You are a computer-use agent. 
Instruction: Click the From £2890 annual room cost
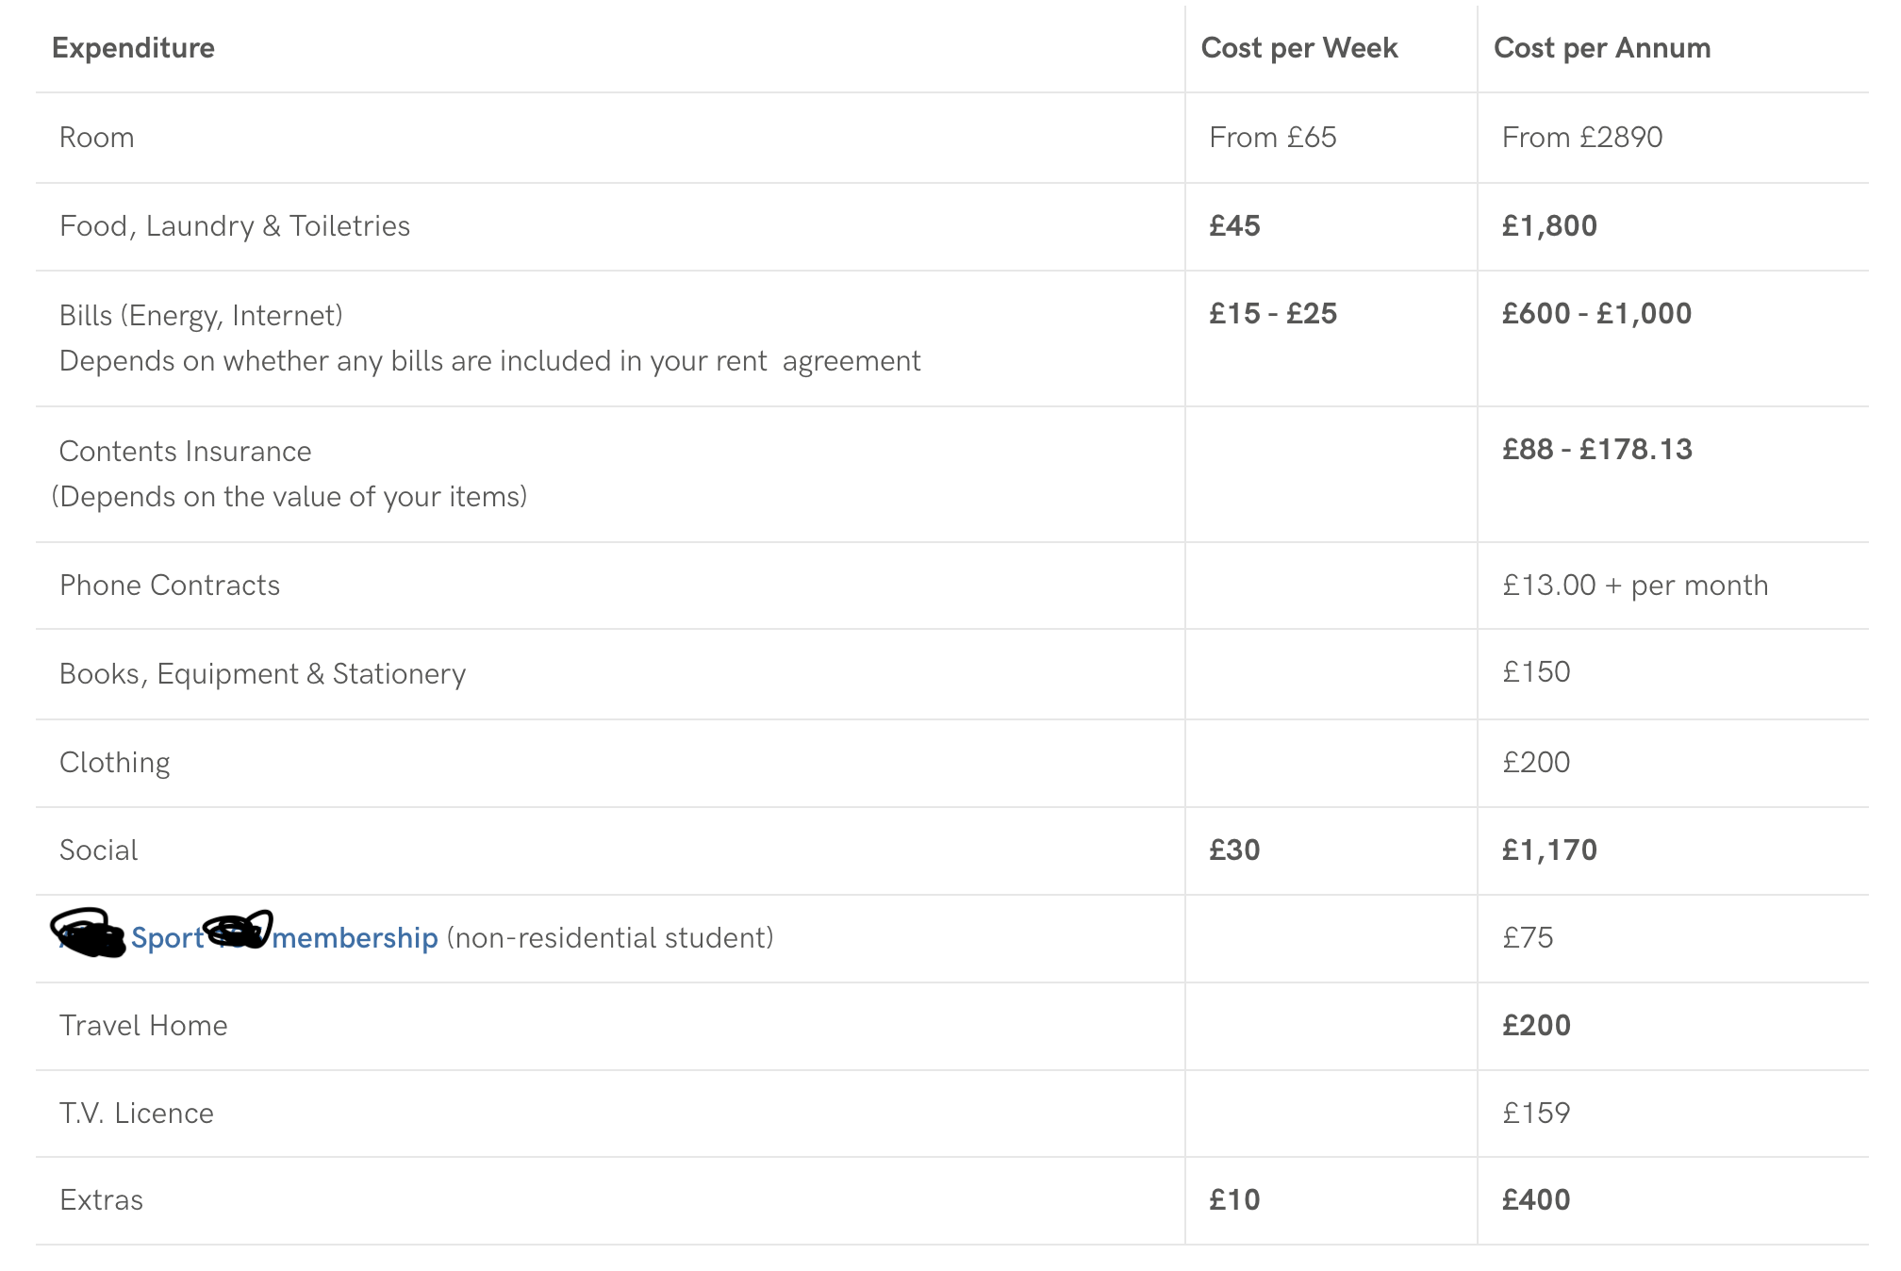1581,138
